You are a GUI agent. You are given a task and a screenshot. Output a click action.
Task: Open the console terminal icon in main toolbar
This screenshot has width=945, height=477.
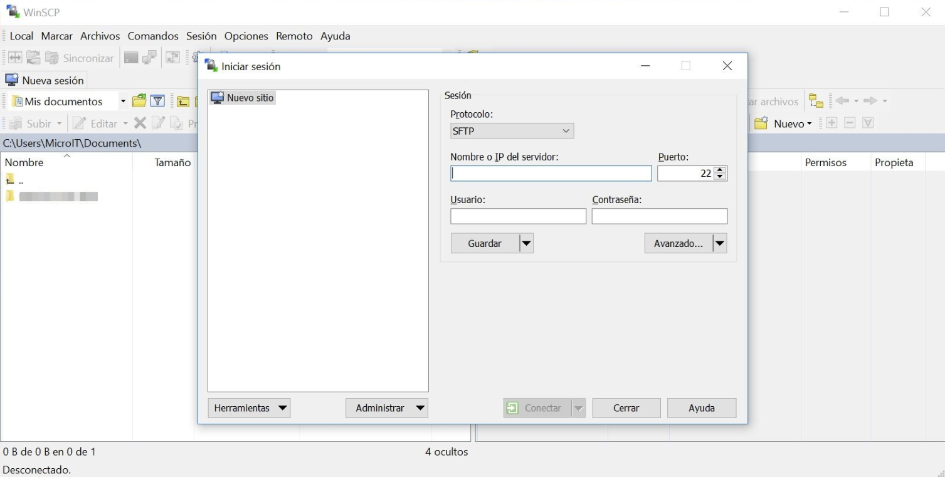pyautogui.click(x=130, y=58)
